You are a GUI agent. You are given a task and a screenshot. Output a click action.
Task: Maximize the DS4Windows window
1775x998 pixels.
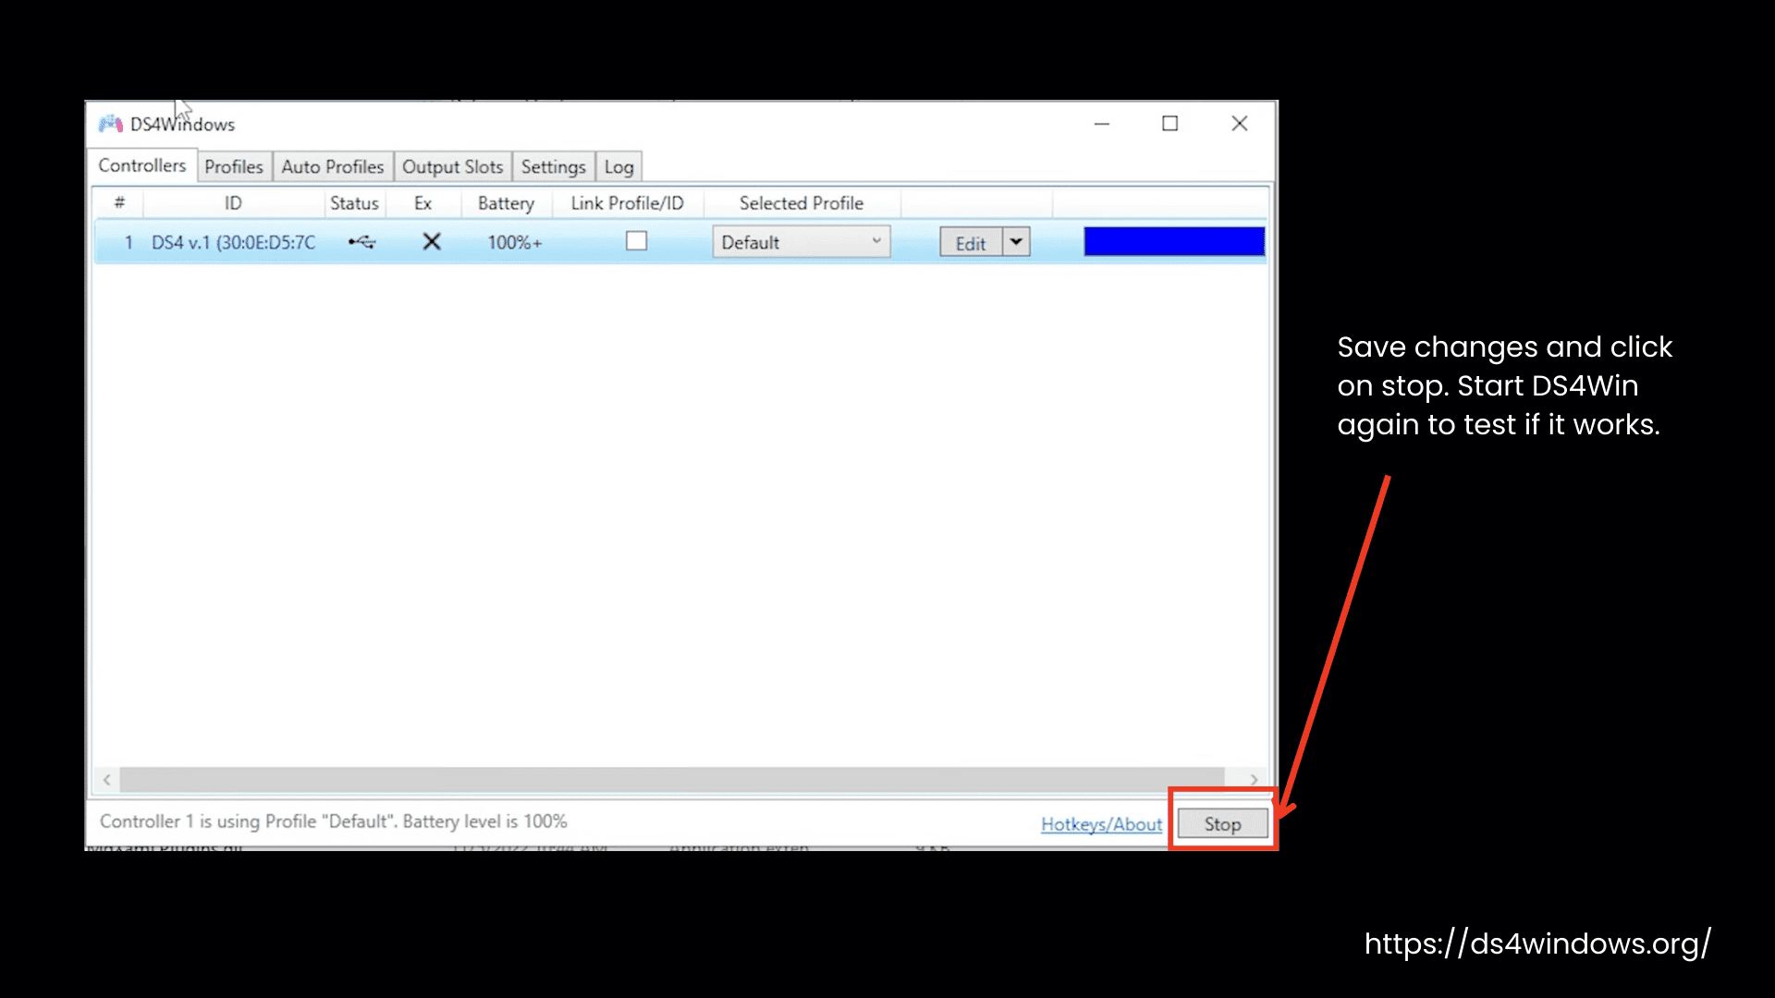[1170, 124]
